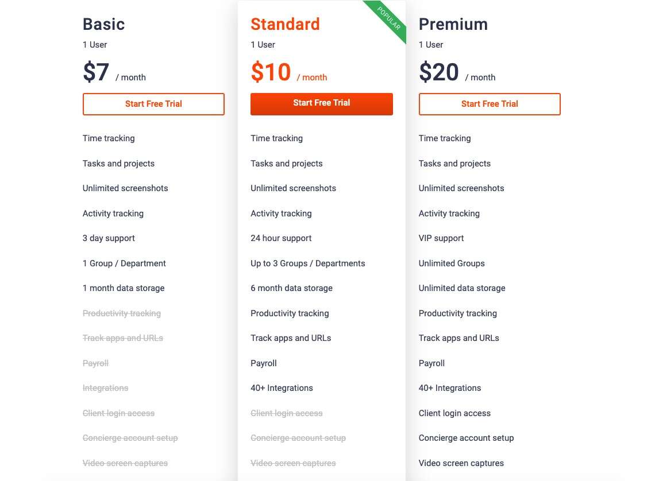Viewport: 655px width, 481px height.
Task: Click Start Free Trial under Premium plan
Action: (x=490, y=104)
